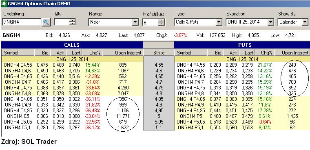Select the ONGH4 P5,05 put symbol

191,122
